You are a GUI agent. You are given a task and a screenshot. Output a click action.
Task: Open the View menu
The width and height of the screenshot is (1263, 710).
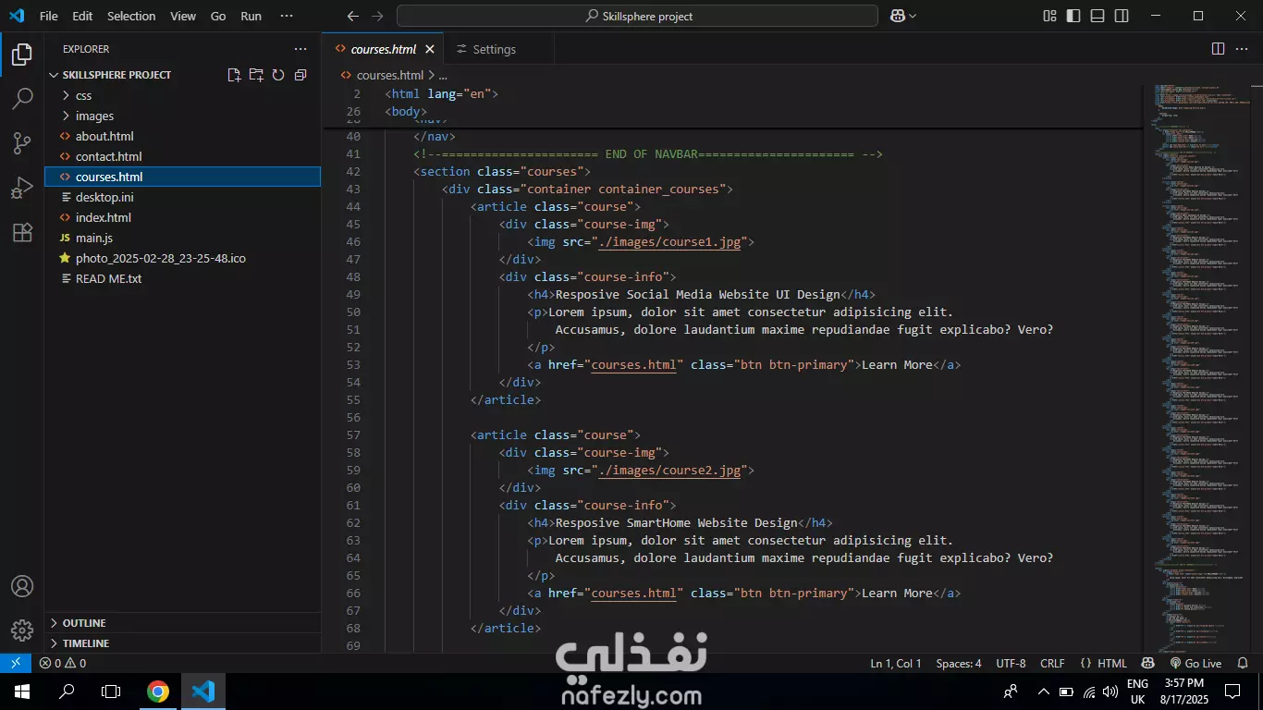coord(183,16)
